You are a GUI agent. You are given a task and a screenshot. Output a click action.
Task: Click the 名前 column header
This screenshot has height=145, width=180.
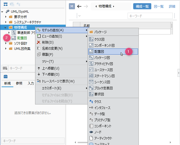pos(87,26)
